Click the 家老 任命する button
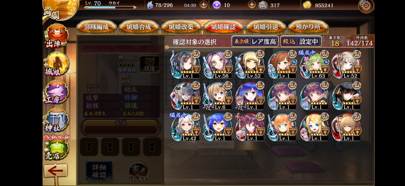 tap(138, 172)
